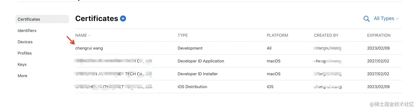
Task: Go to Devices in the sidebar
Action: click(25, 42)
